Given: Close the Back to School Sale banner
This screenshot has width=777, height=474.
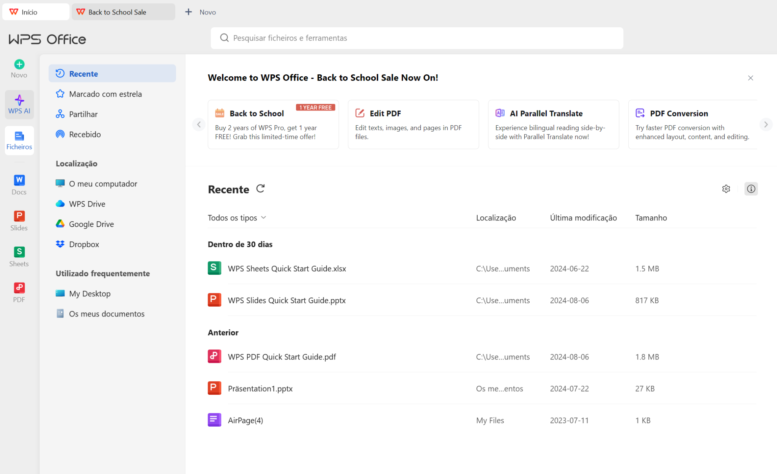Looking at the screenshot, I should pos(750,78).
